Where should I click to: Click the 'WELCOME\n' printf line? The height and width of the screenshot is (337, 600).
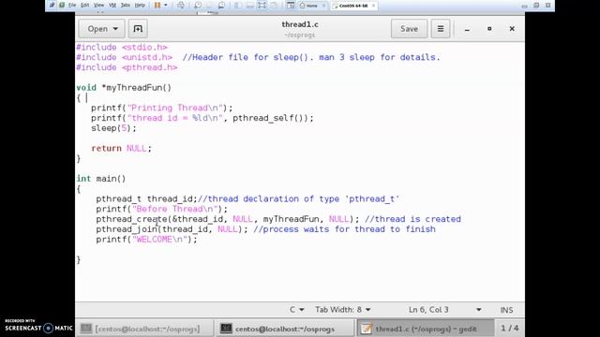point(146,240)
